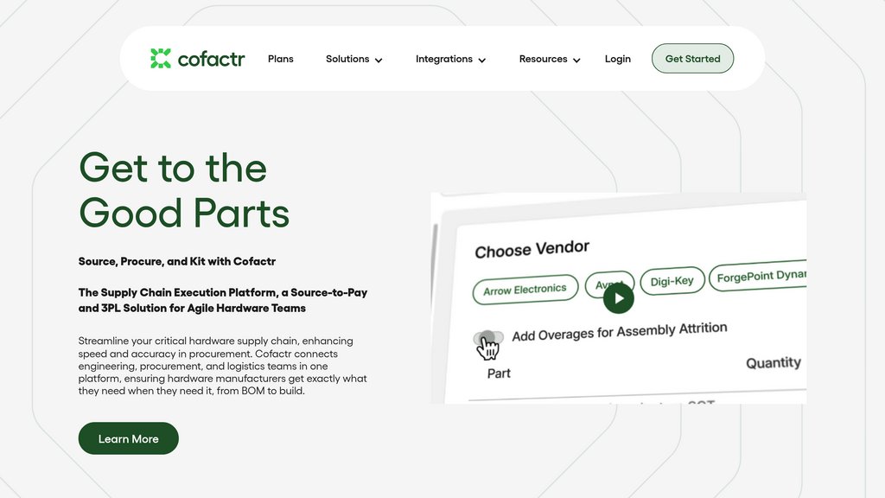Screen dimensions: 885x498
Task: Click the Streamline your critical hardware paragraph
Action: coord(222,366)
